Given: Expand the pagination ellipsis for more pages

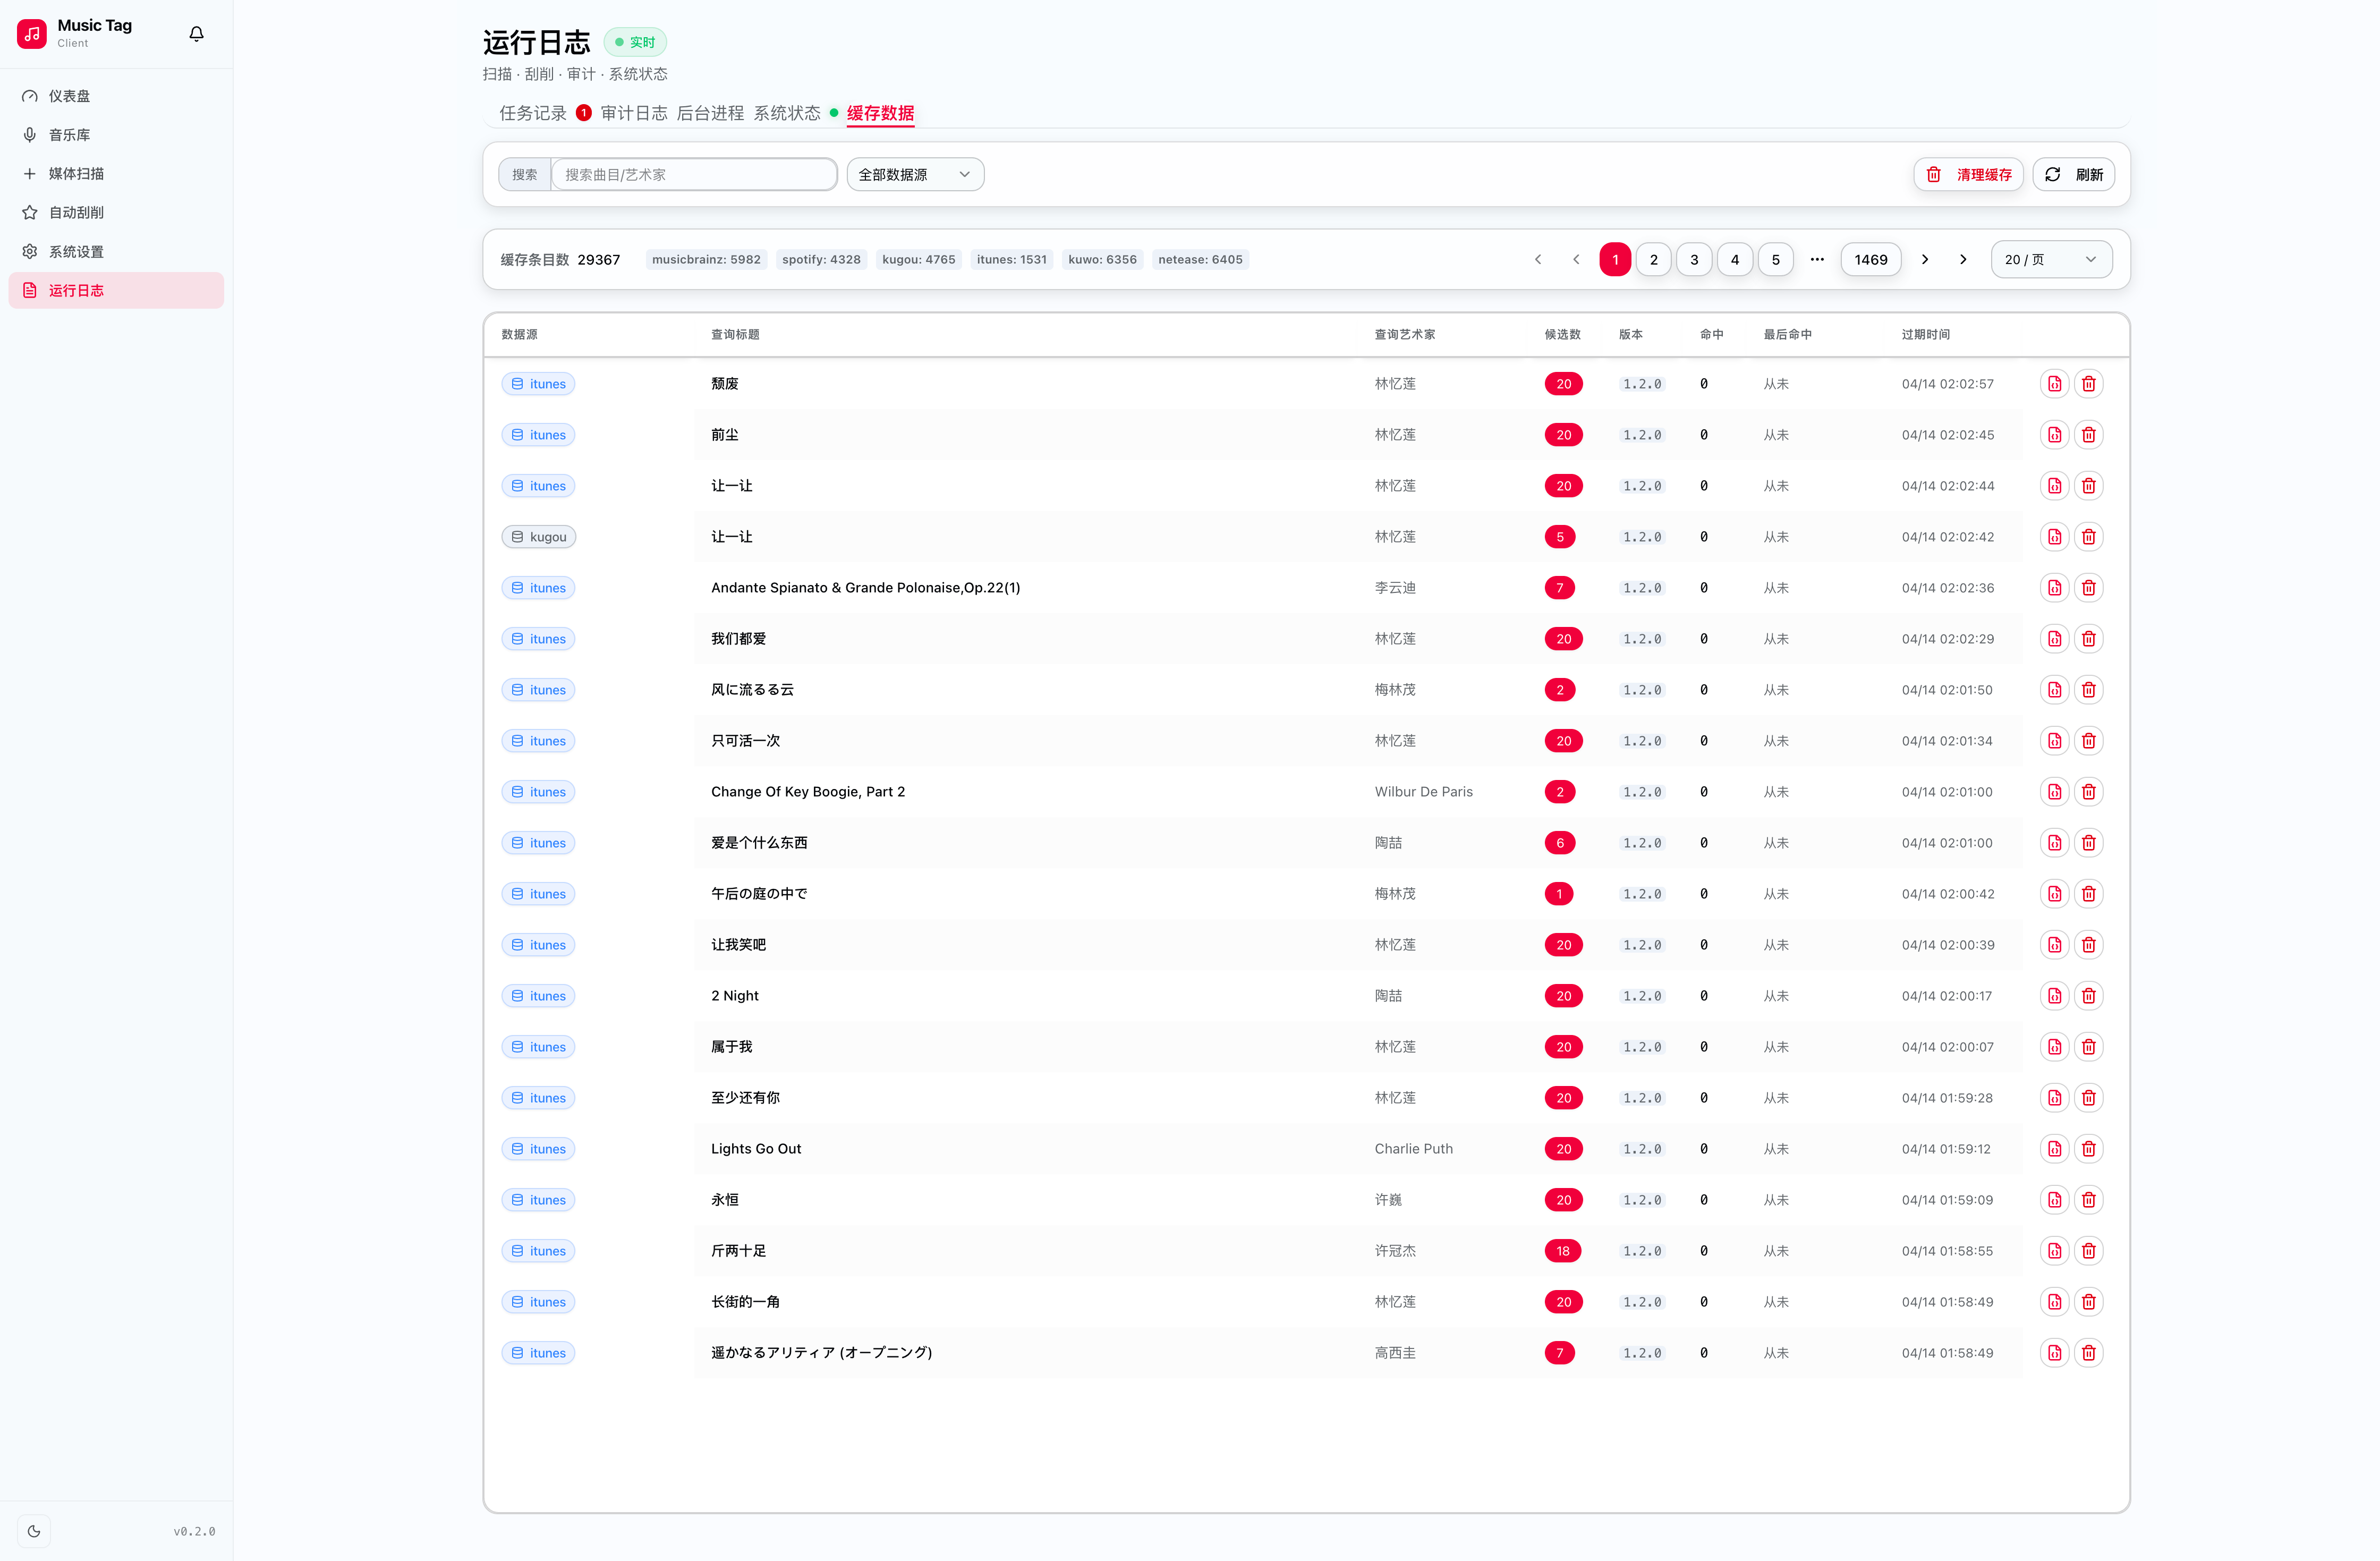Looking at the screenshot, I should (1817, 260).
